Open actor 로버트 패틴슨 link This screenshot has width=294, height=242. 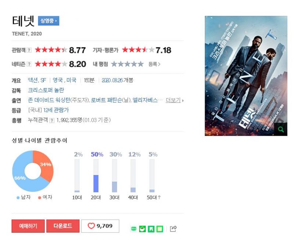[x=106, y=100]
